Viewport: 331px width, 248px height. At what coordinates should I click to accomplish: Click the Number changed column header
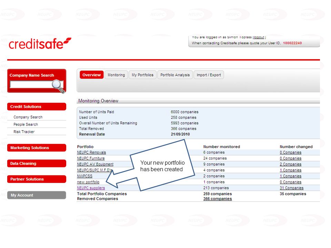(296, 147)
